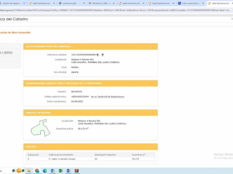Close the rectificacion.pdf tab

pos(84,3)
